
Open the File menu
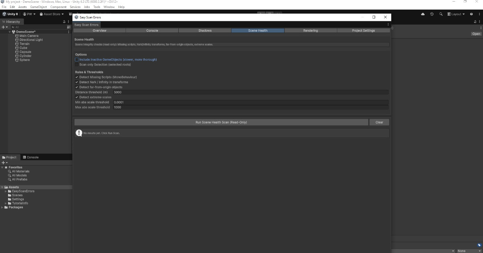[x=4, y=7]
